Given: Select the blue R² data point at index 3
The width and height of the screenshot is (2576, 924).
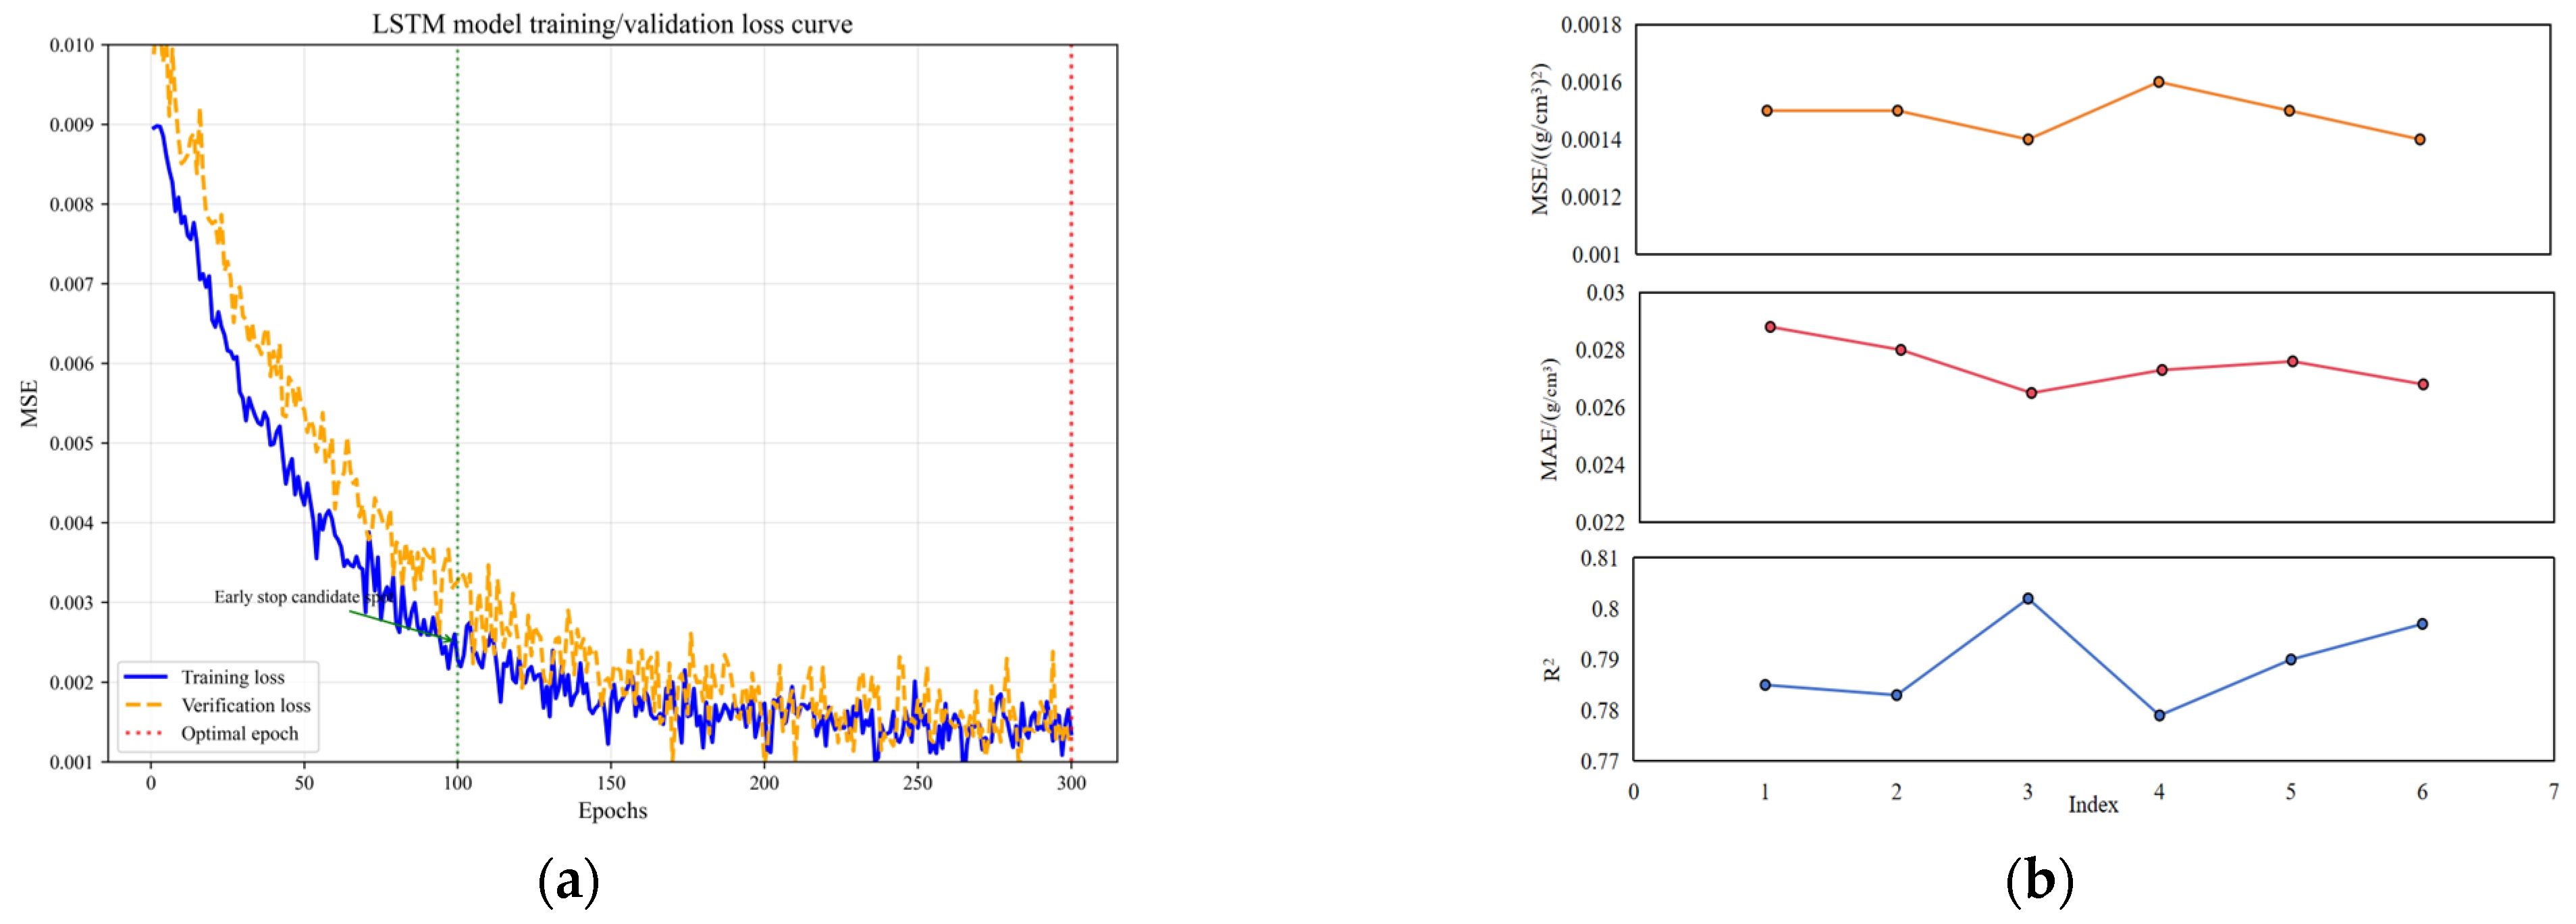Looking at the screenshot, I should (2028, 599).
